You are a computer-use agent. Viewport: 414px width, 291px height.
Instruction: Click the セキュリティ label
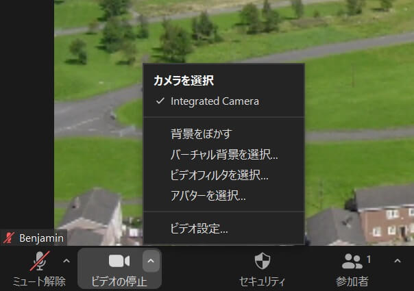263,281
